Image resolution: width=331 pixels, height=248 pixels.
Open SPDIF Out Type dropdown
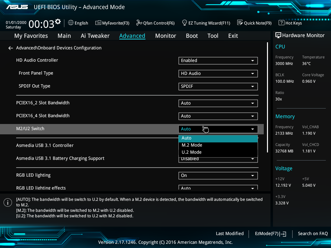[218, 87]
